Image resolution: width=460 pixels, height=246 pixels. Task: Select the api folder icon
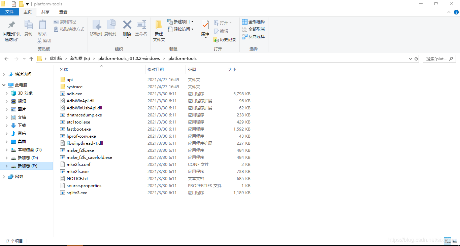pos(62,80)
